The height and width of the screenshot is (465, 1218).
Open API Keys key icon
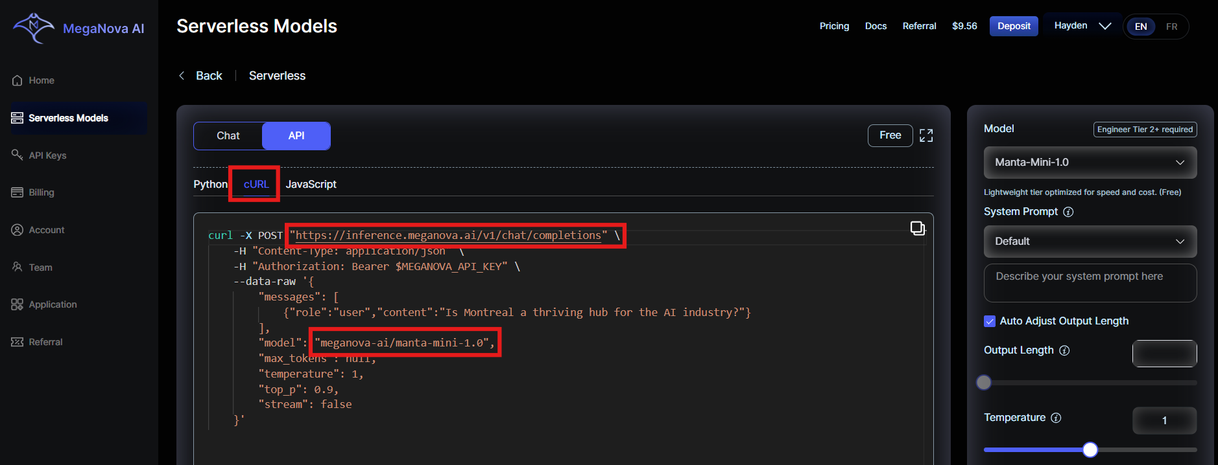(x=18, y=155)
